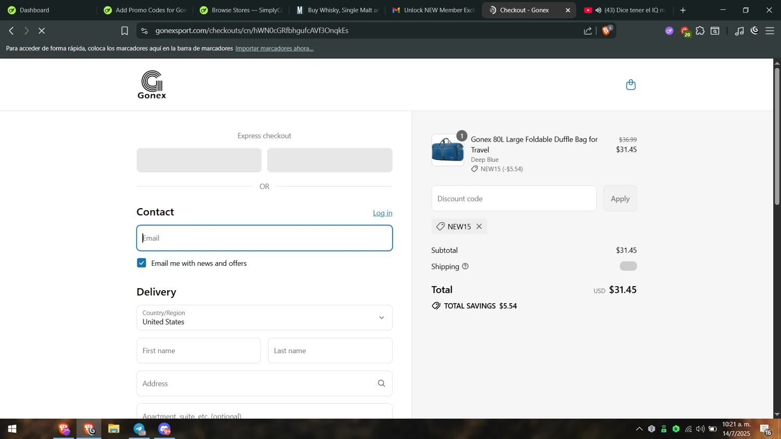
Task: Click the Gonex 80L Large Foldable Duffle Bag title
Action: point(534,145)
